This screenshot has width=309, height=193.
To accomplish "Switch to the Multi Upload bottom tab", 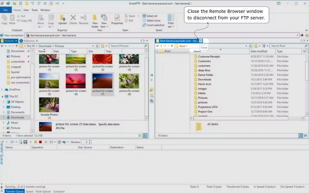I will pos(43,192).
